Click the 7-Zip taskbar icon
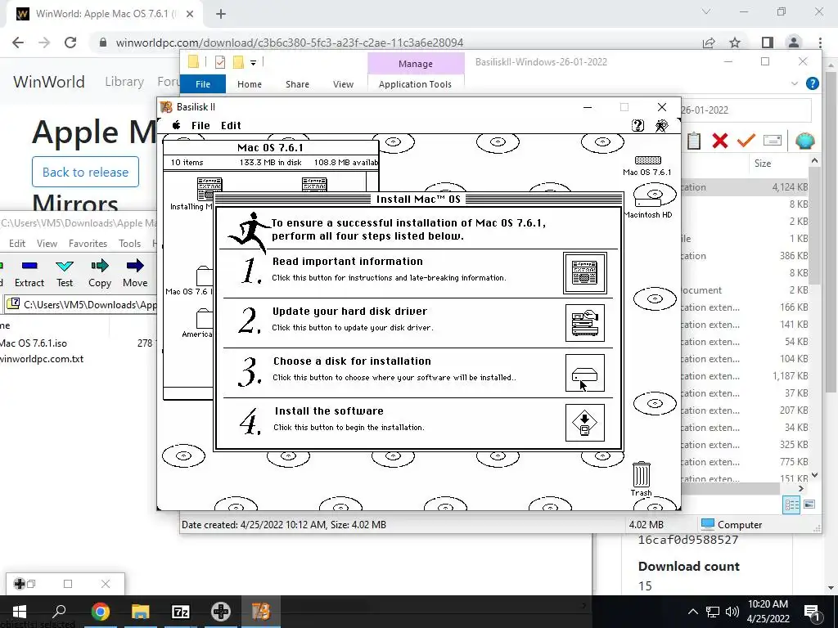Viewport: 838px width, 628px height. (181, 612)
